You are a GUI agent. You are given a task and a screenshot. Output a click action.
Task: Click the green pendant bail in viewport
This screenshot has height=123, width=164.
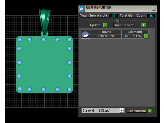(44, 22)
